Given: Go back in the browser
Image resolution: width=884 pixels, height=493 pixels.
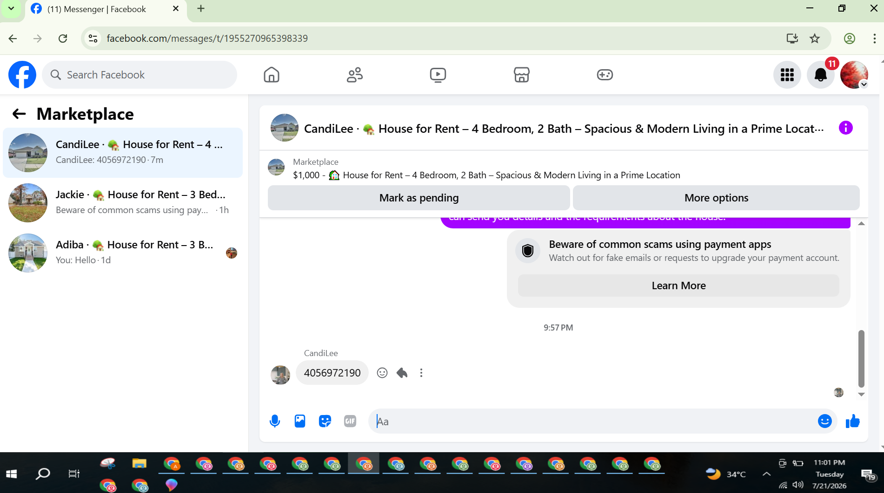Looking at the screenshot, I should pyautogui.click(x=13, y=39).
